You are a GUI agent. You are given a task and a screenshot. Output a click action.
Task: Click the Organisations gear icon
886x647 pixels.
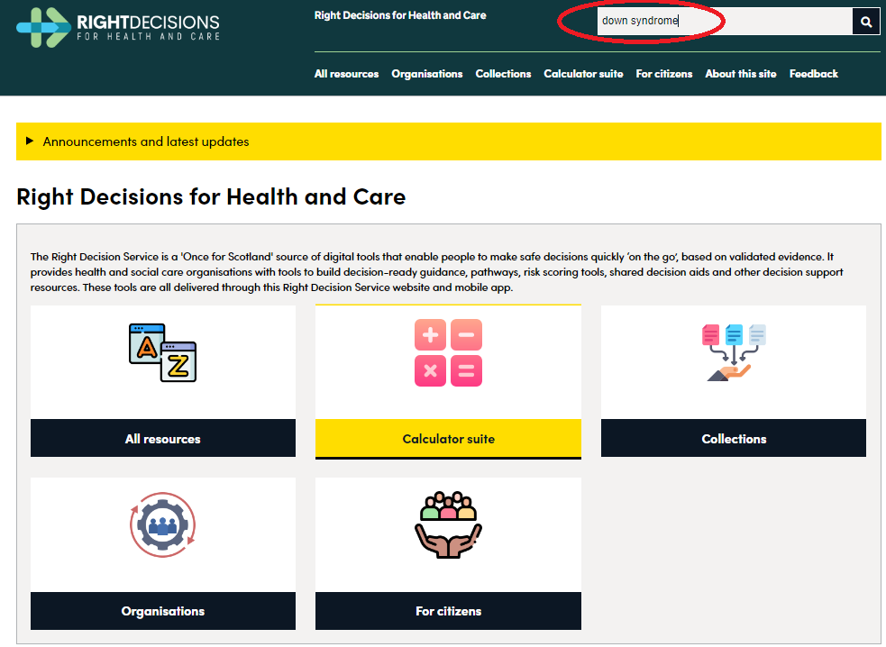(x=163, y=525)
